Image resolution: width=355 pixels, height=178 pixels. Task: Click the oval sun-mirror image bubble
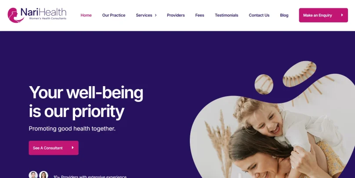tap(299, 73)
